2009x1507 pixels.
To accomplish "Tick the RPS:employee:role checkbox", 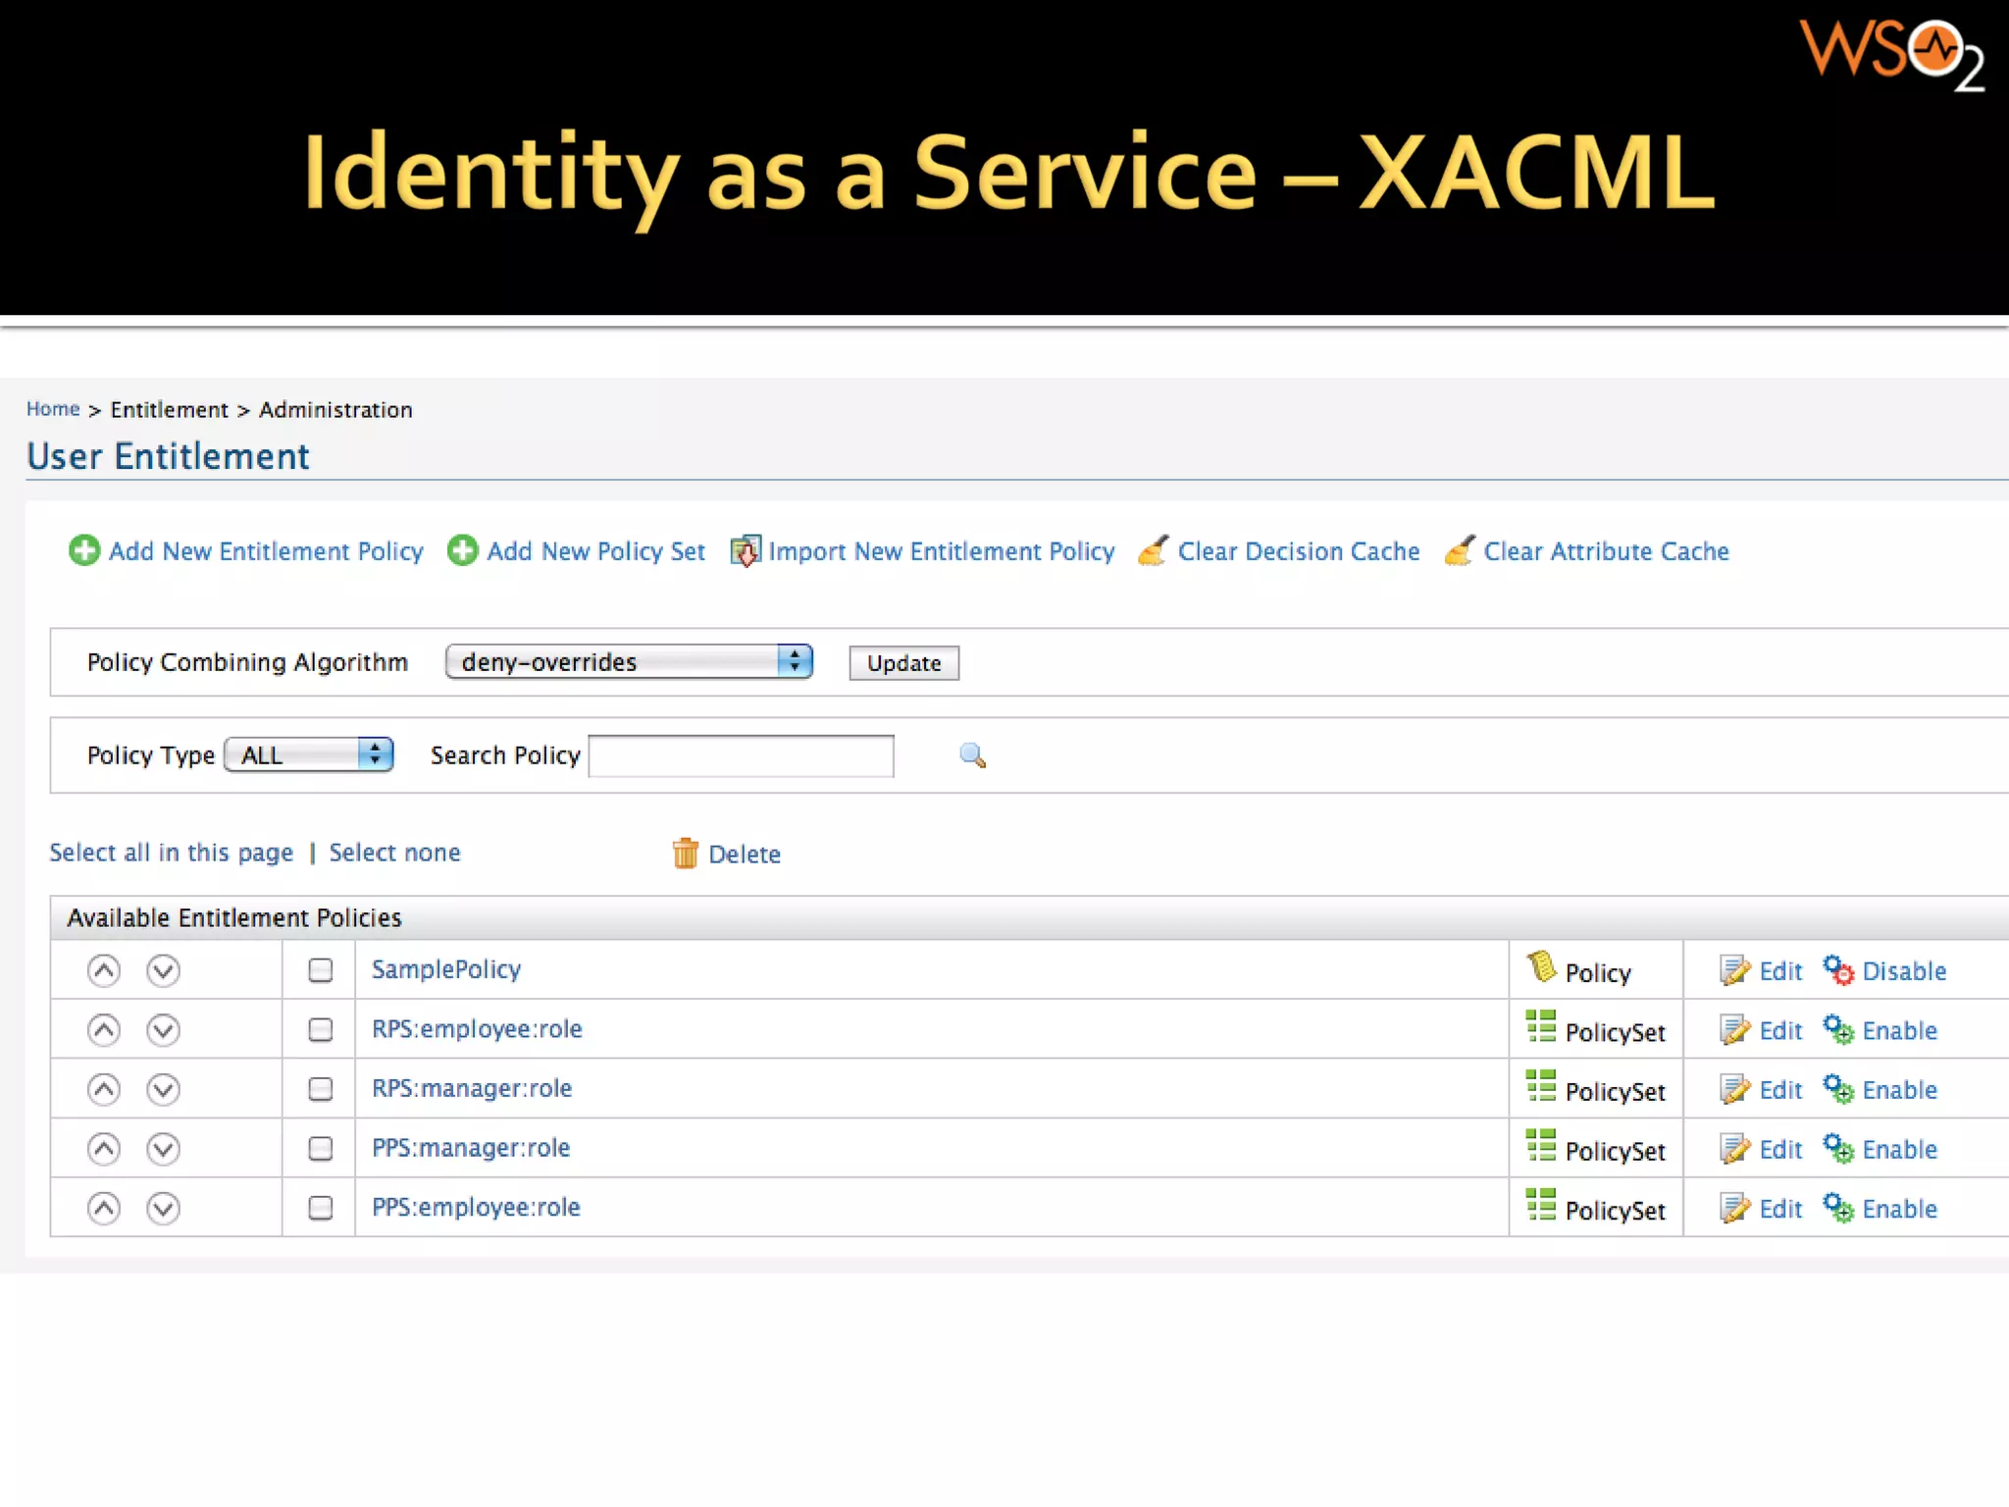I will coord(320,1029).
